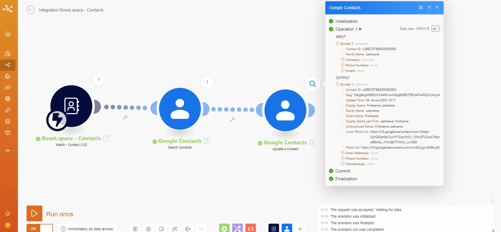The height and width of the screenshot is (232, 501).
Task: Click the Auto-align magic wand icon
Action: tap(175, 229)
